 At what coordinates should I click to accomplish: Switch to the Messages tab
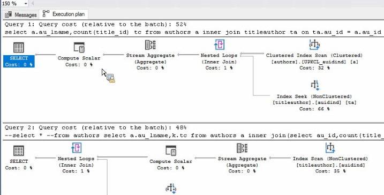tap(21, 14)
